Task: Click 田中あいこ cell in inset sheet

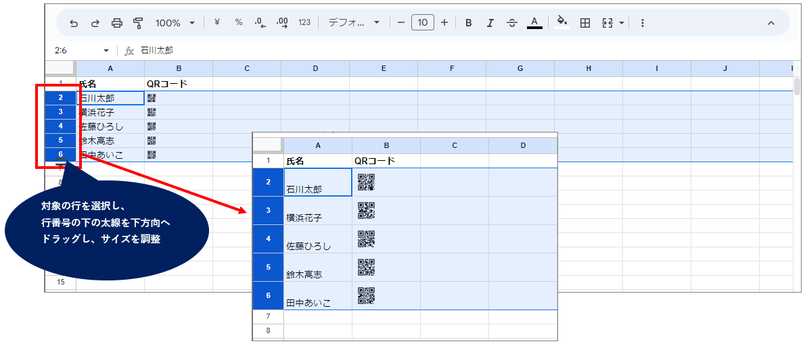Action: [x=318, y=296]
